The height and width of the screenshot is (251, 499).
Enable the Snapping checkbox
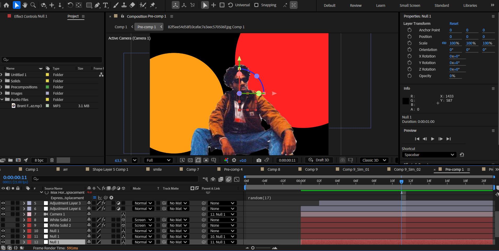tap(257, 5)
